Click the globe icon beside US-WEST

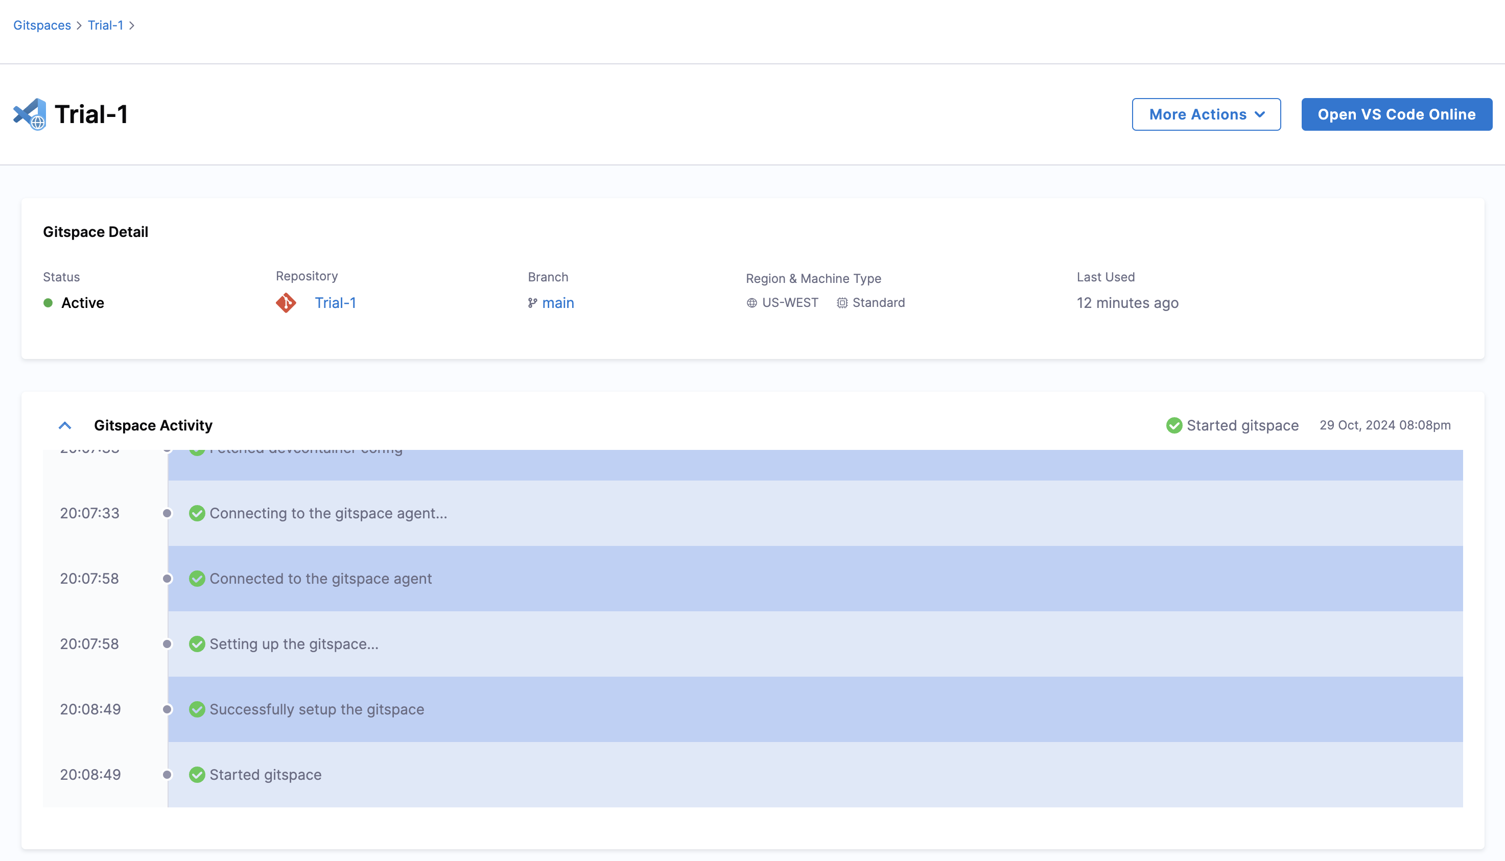[751, 303]
